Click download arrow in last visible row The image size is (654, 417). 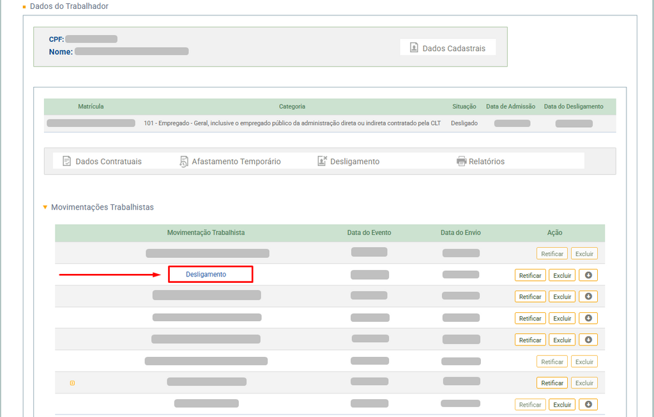point(588,404)
